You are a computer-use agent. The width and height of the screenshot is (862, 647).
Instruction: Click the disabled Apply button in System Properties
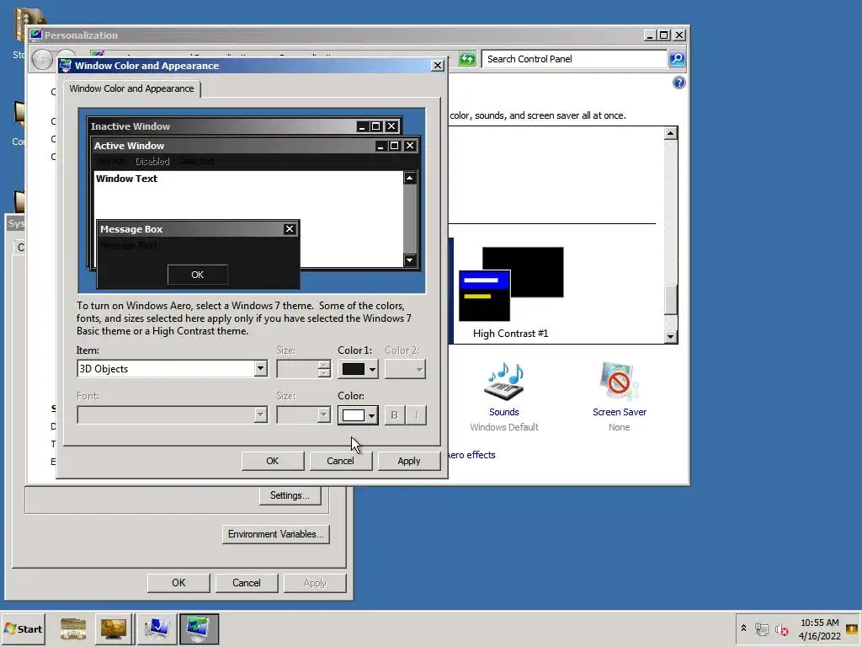[x=315, y=583]
